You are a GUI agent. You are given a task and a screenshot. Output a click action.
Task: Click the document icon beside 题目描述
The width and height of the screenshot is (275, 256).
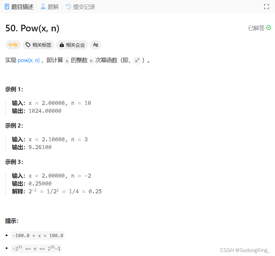[6, 7]
